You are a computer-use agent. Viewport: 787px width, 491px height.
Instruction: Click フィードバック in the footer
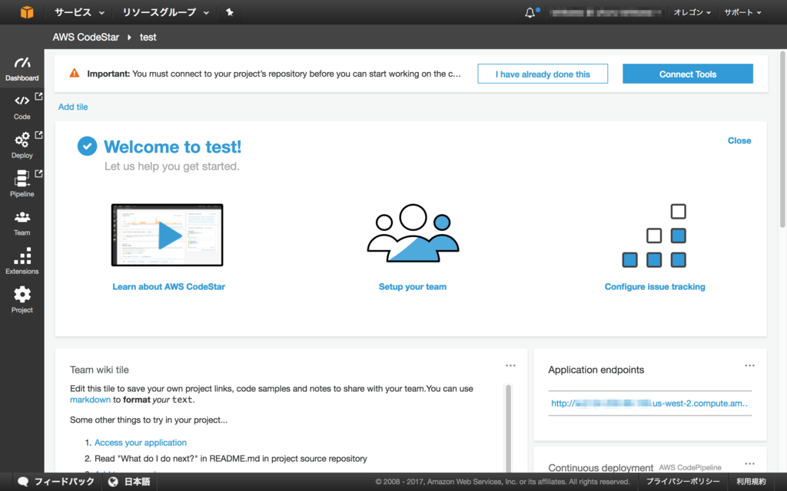pos(64,482)
